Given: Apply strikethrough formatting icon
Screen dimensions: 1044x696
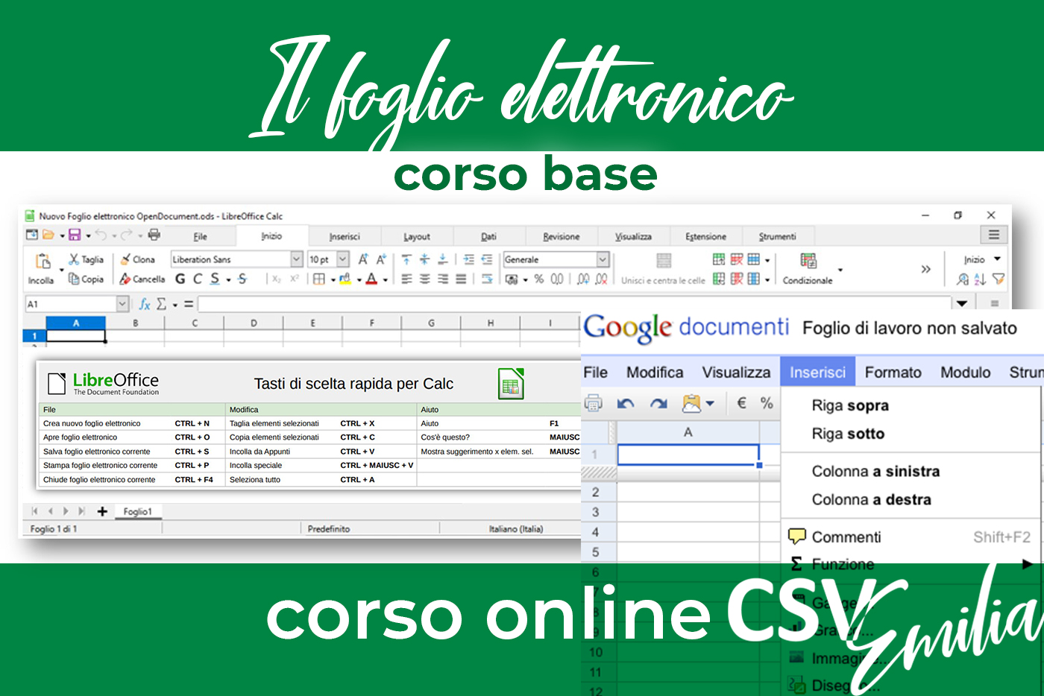Looking at the screenshot, I should tap(242, 279).
